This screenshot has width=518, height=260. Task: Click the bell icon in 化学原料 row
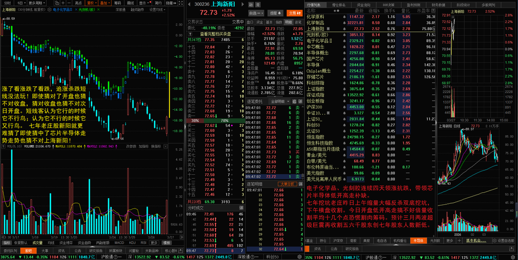click(x=344, y=17)
